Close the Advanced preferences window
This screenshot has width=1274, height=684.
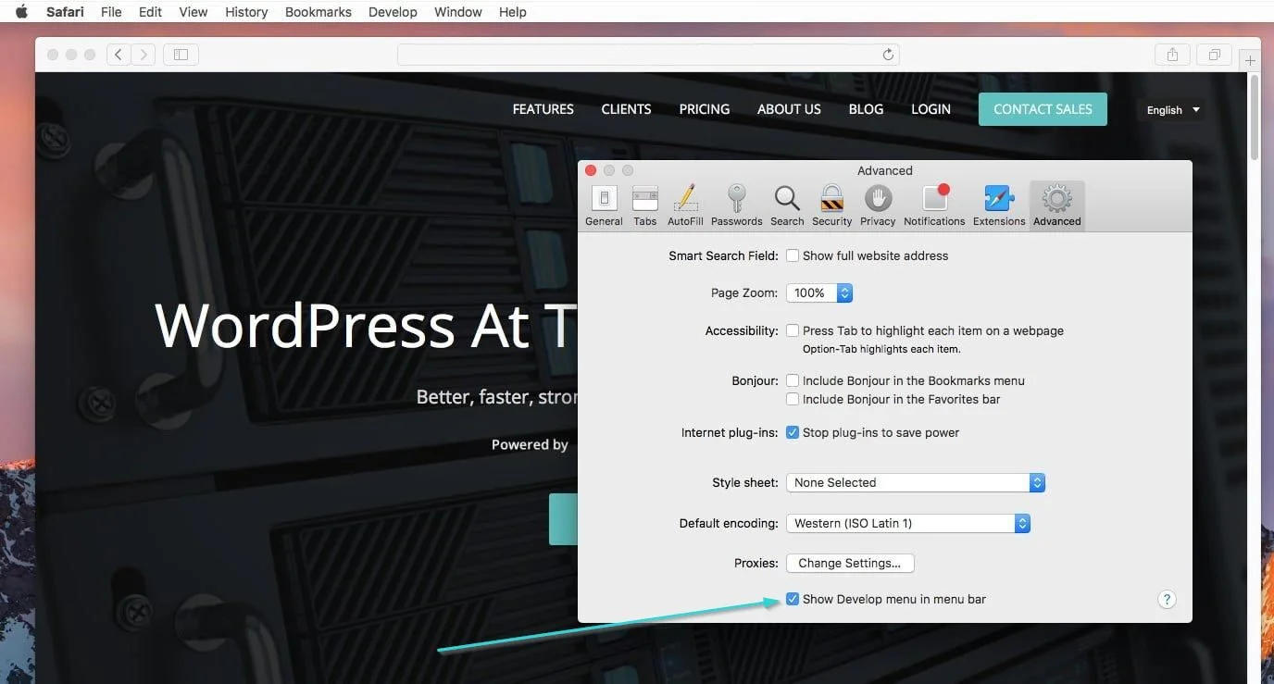(x=591, y=170)
